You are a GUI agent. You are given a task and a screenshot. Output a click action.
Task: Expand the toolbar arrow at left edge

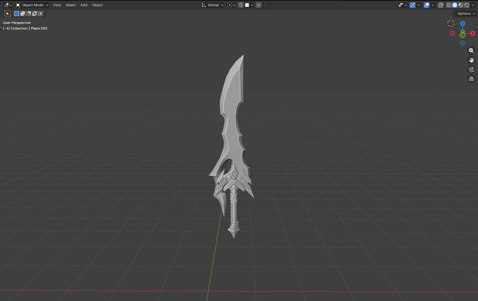pos(1,27)
